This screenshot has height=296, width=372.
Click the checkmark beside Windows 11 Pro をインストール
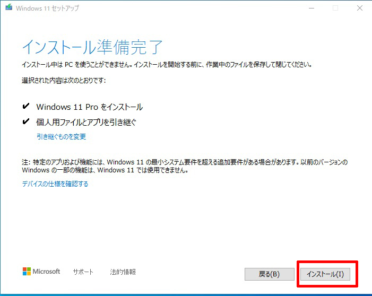[26, 106]
